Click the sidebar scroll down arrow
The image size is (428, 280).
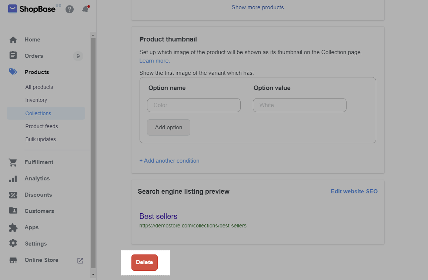[x=93, y=274]
